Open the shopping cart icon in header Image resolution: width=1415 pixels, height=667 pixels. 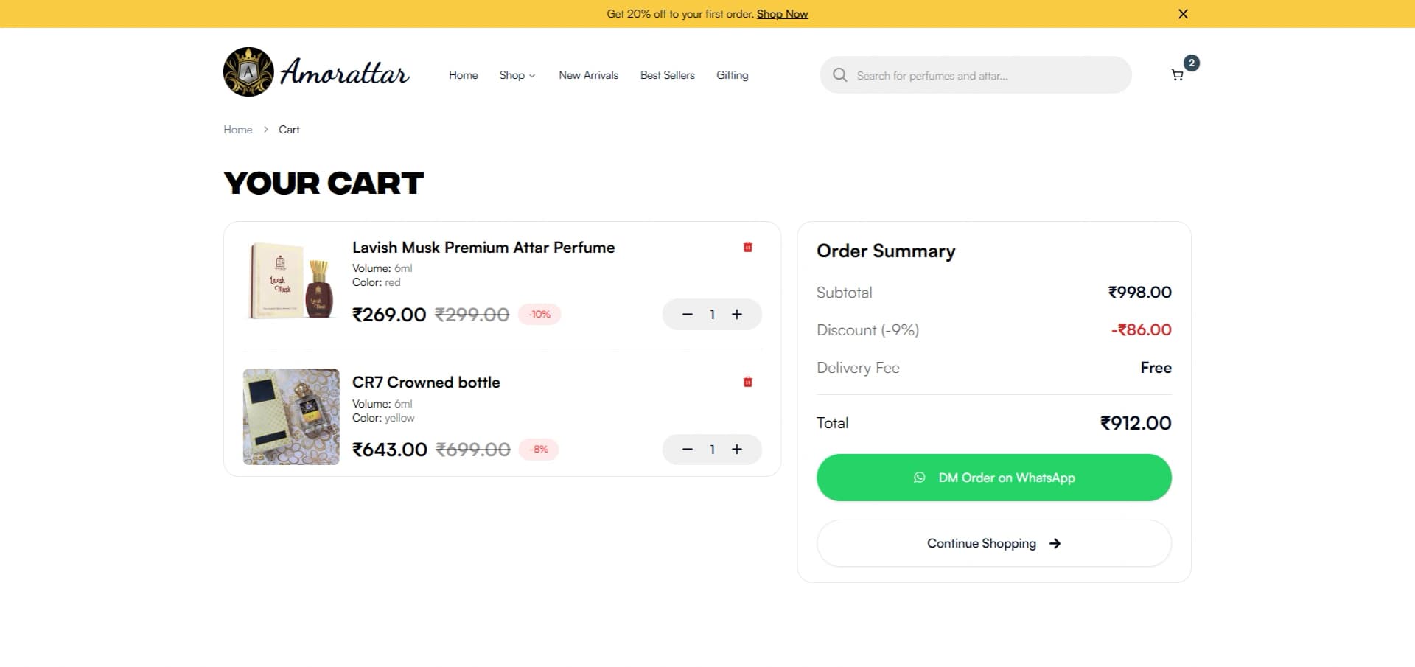[x=1177, y=75]
